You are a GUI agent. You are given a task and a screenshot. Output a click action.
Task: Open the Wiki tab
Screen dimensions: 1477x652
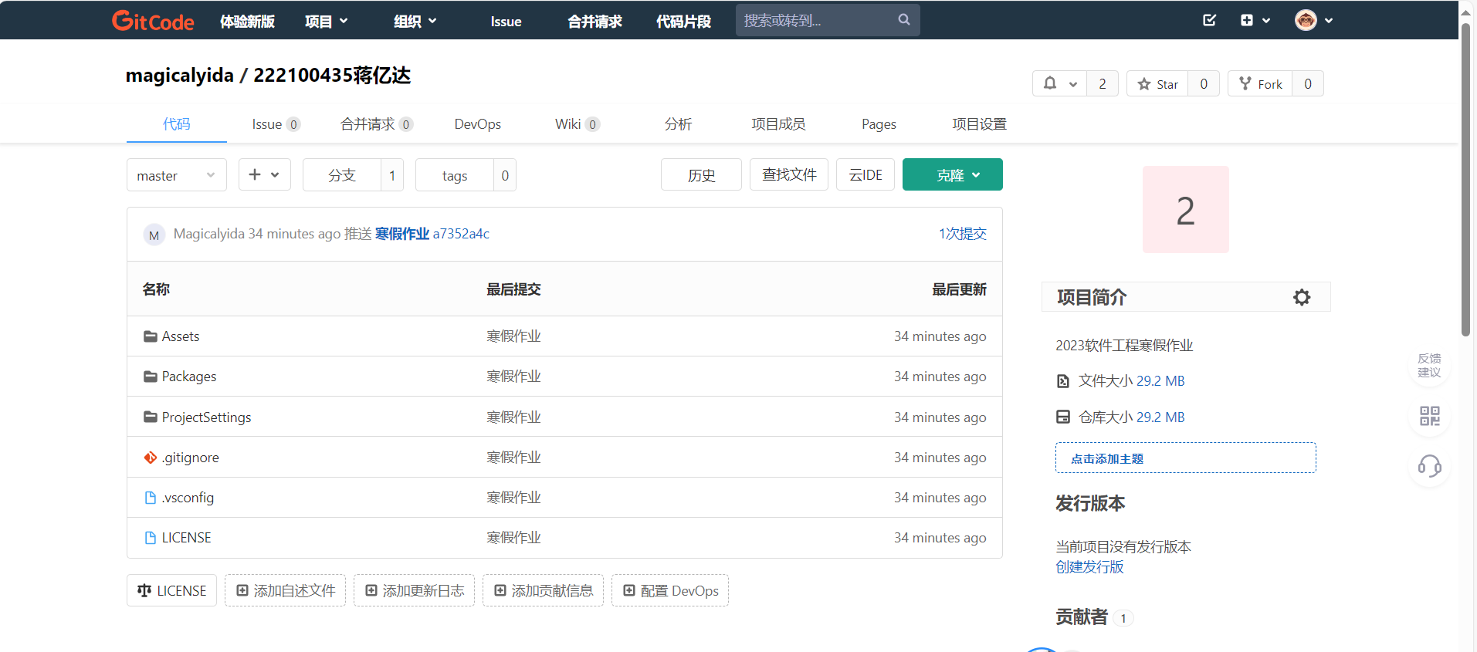(567, 124)
